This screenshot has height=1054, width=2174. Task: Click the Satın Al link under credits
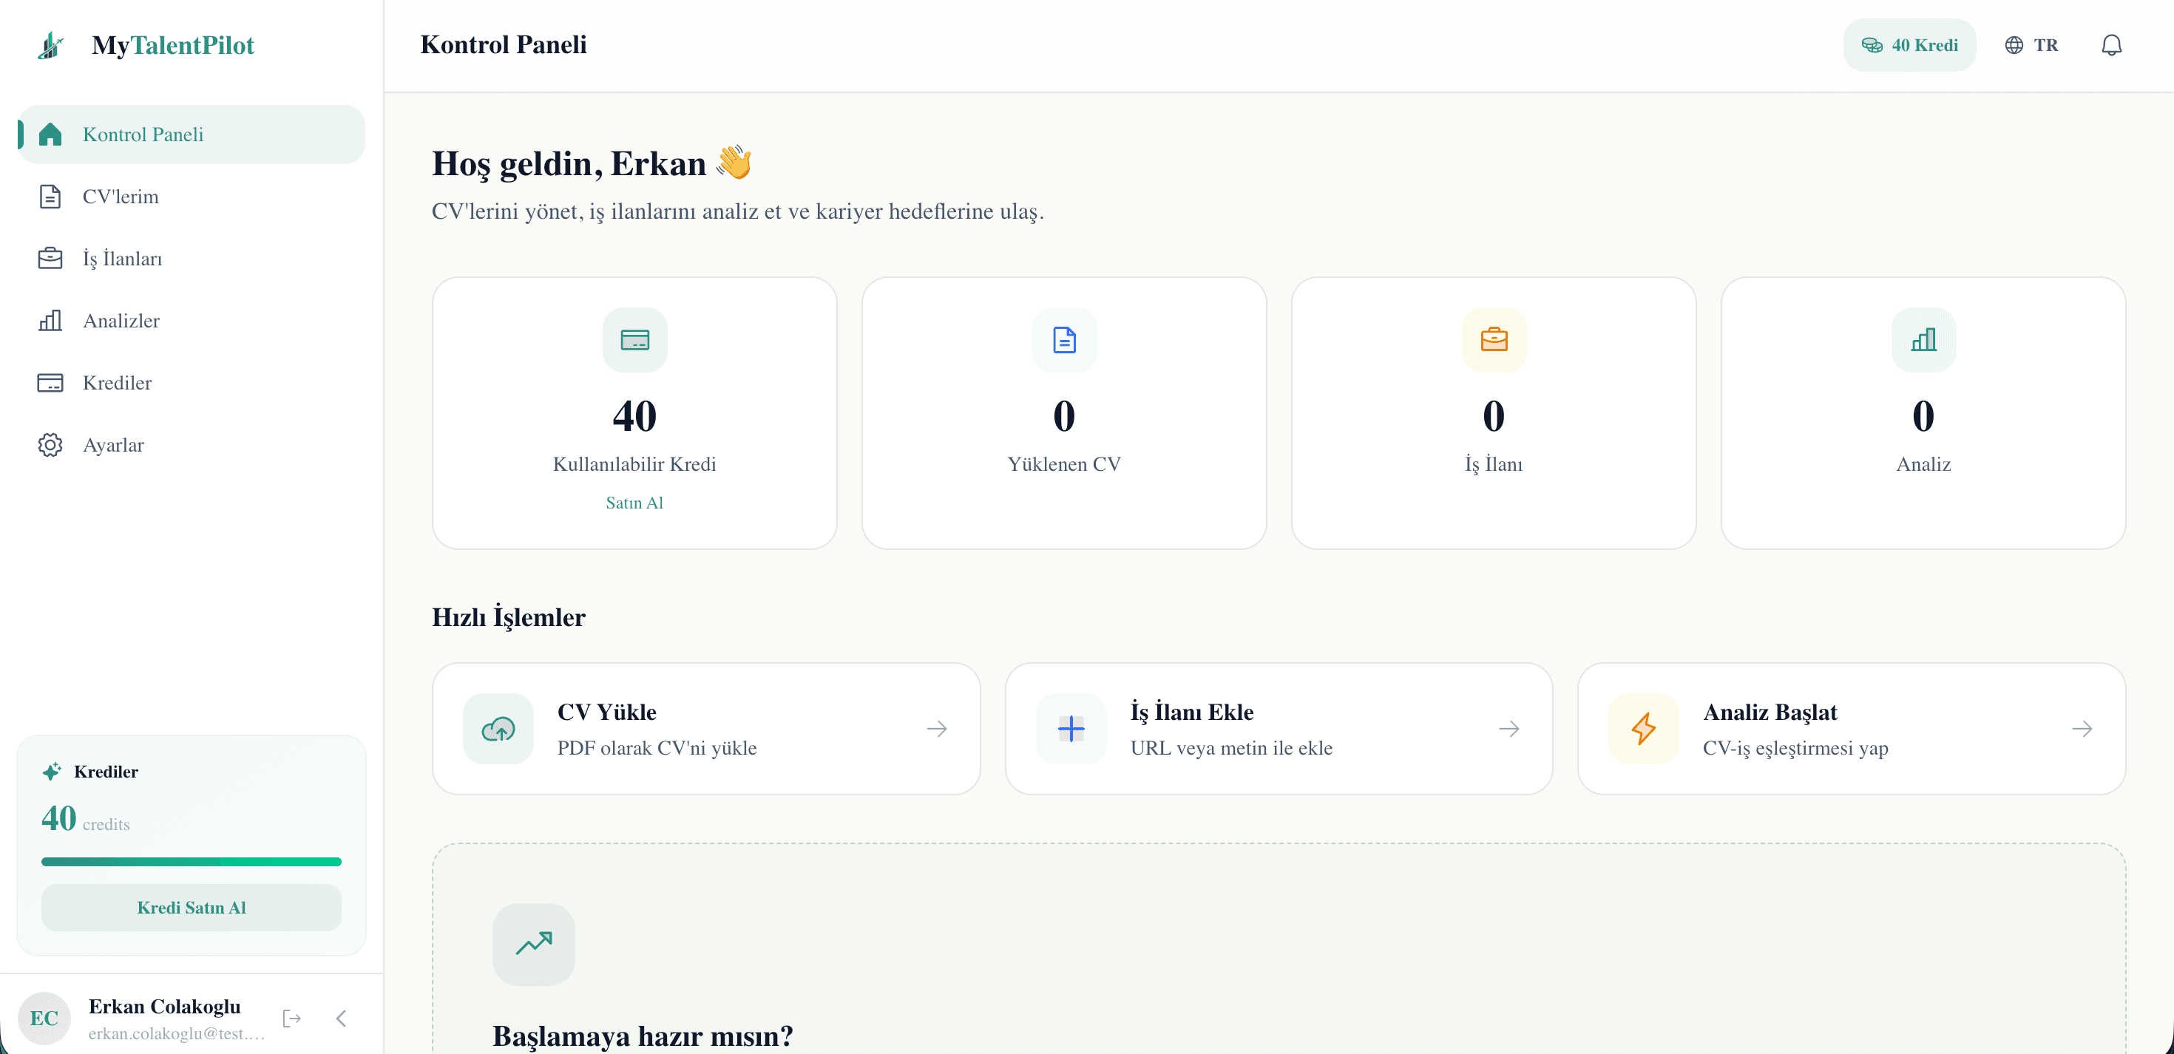tap(634, 502)
